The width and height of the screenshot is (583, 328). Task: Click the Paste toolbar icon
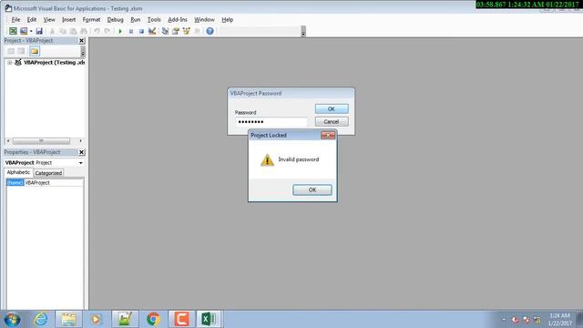(x=74, y=31)
